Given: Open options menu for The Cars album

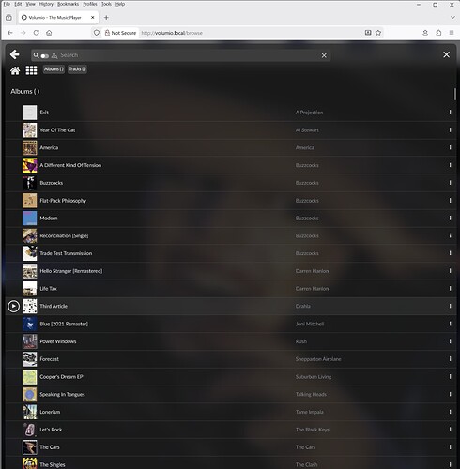Looking at the screenshot, I should pyautogui.click(x=450, y=446).
